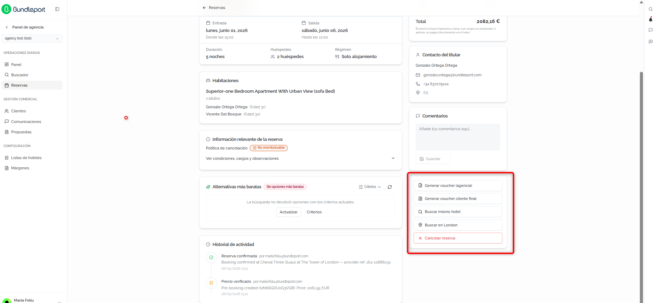Click the Comentarios speech icon

click(x=418, y=116)
